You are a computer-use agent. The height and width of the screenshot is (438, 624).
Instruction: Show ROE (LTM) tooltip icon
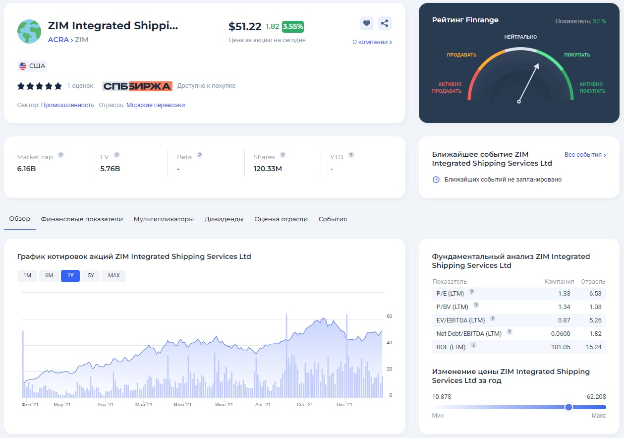pos(473,345)
